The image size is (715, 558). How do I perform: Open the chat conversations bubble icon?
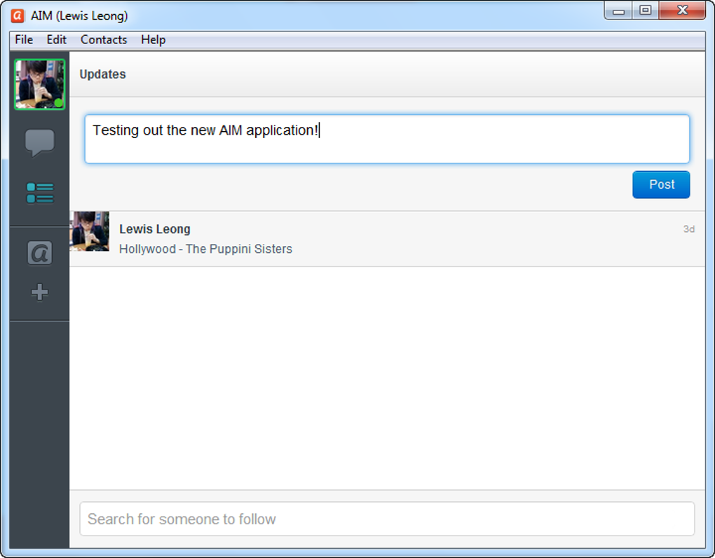pyautogui.click(x=39, y=142)
